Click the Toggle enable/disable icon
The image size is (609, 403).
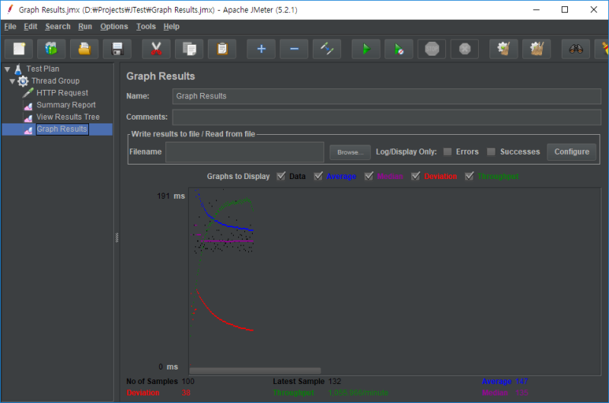[x=327, y=49]
